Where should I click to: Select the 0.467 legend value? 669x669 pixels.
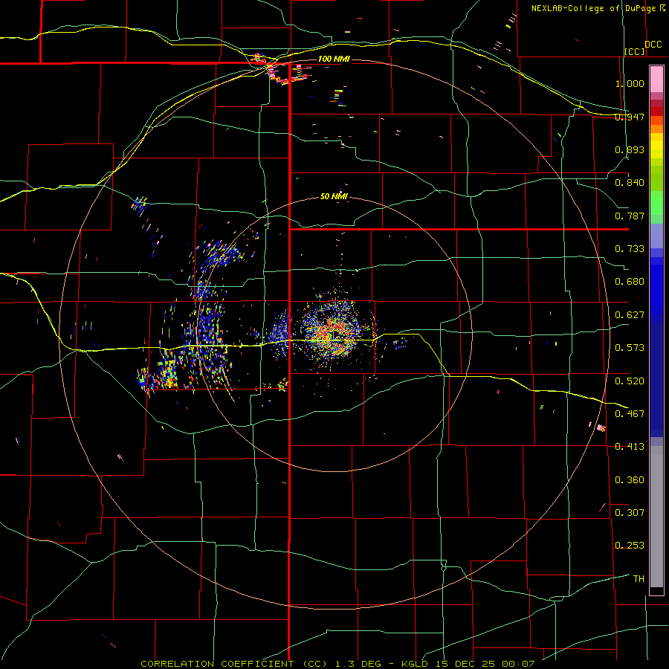pyautogui.click(x=630, y=413)
